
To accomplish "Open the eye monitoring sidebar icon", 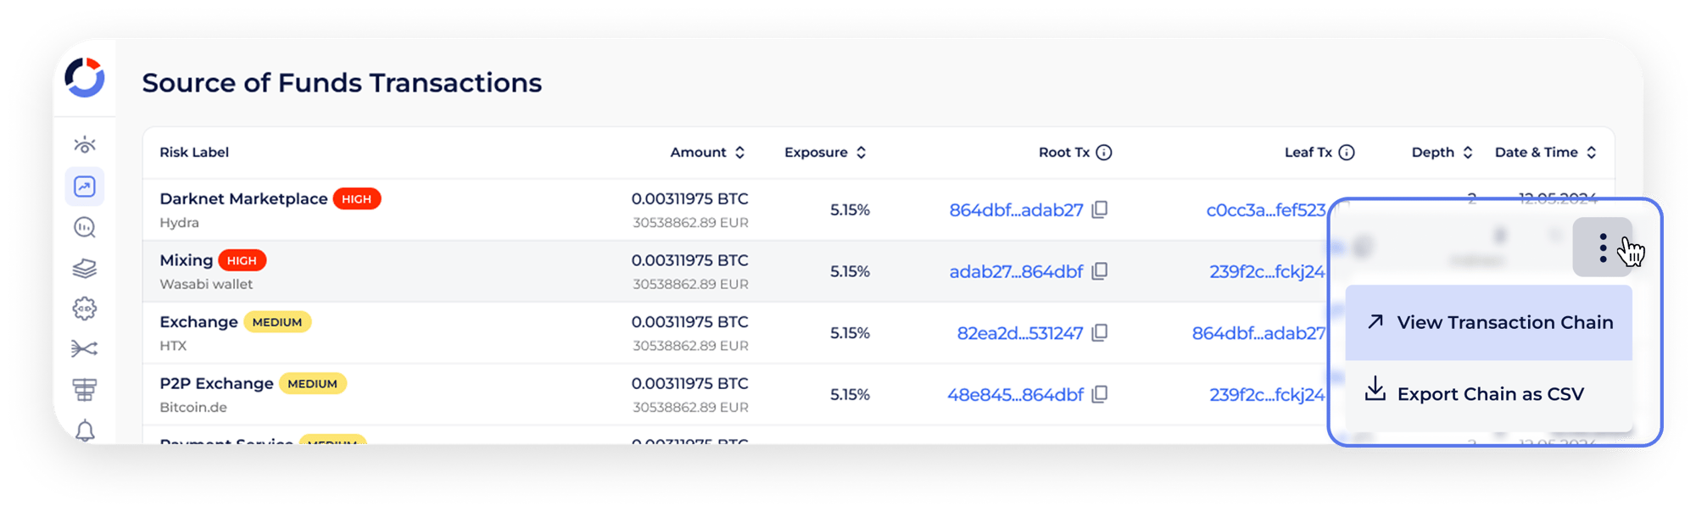I will coord(85,145).
